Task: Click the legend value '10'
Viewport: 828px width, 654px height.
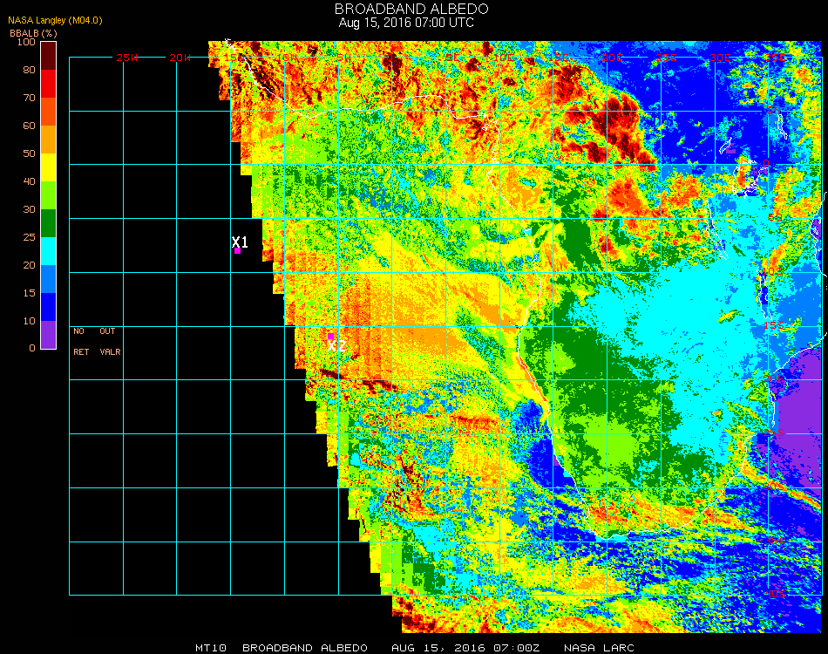Action: pos(29,321)
